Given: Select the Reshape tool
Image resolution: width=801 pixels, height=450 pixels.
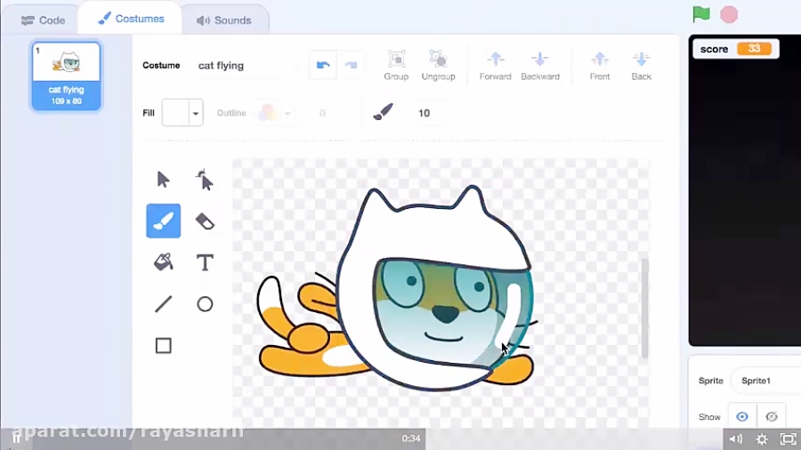Looking at the screenshot, I should point(205,180).
